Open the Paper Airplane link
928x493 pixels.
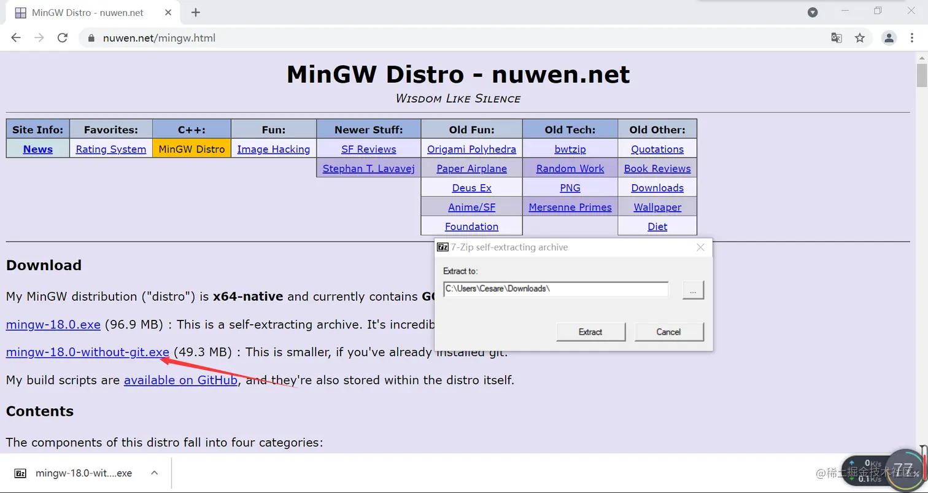pyautogui.click(x=472, y=169)
